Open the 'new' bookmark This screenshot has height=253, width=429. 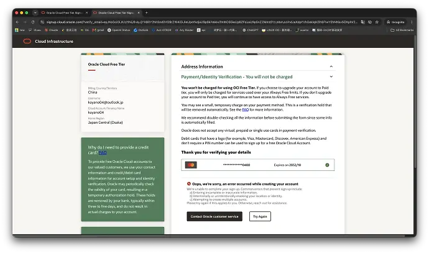20,30
